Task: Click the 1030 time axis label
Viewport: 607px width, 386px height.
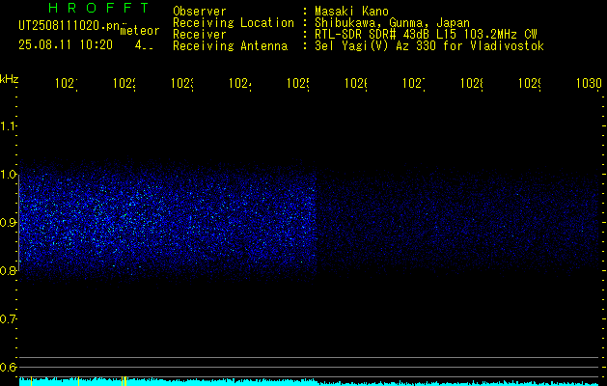Action: click(589, 84)
